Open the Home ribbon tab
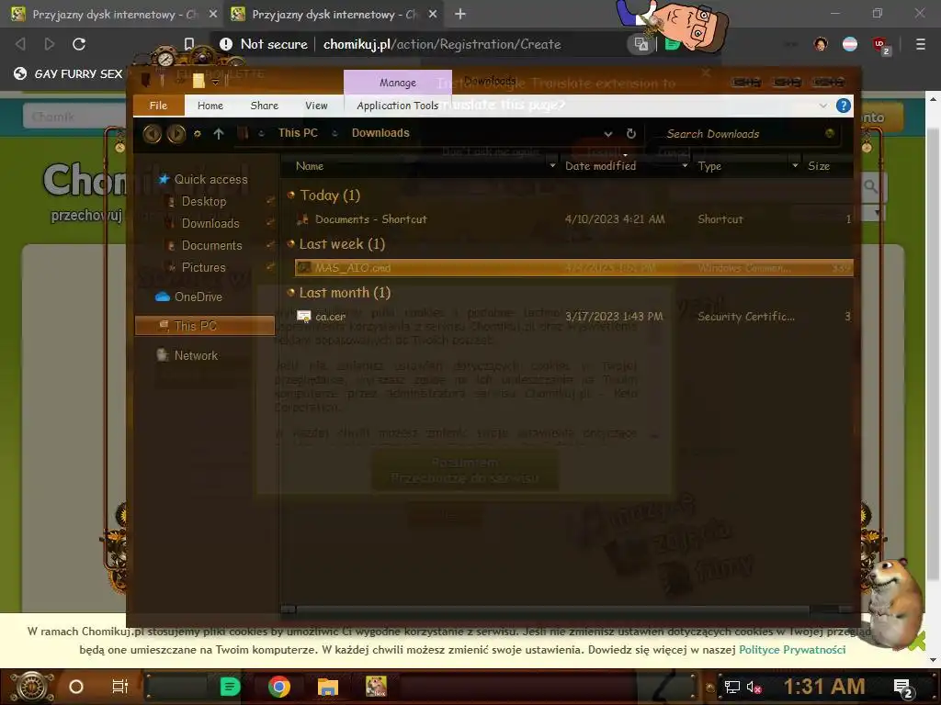Viewport: 941px width, 705px height. click(x=210, y=106)
